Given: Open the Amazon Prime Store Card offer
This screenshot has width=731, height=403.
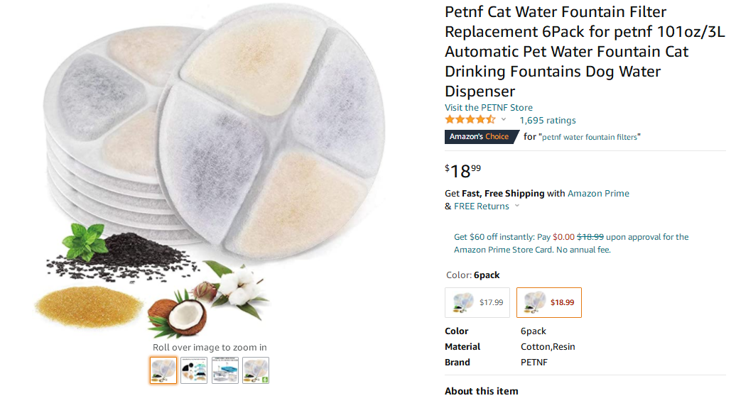Looking at the screenshot, I should click(571, 243).
